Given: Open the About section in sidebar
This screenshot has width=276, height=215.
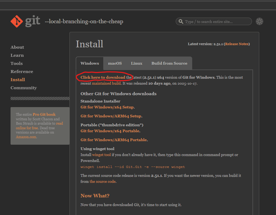Looking at the screenshot, I should [17, 47].
